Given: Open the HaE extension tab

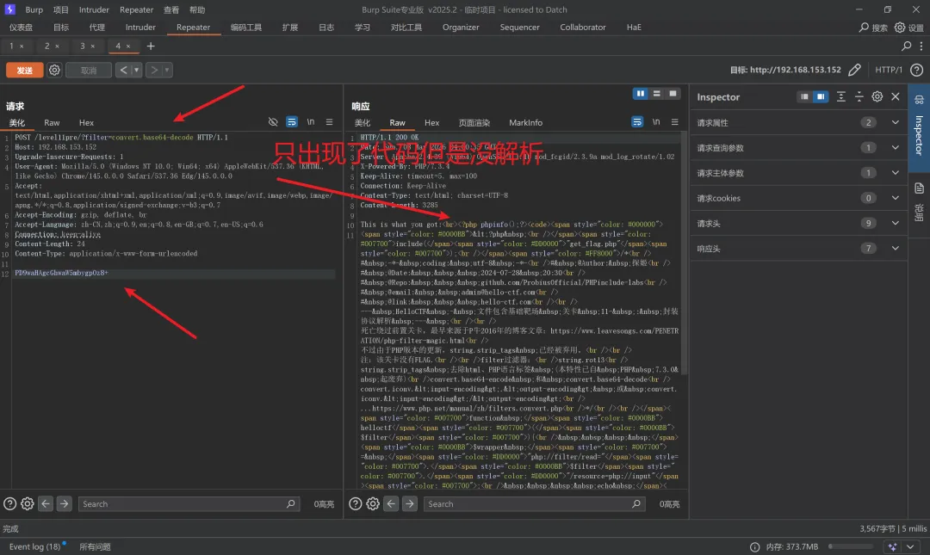Looking at the screenshot, I should point(634,28).
